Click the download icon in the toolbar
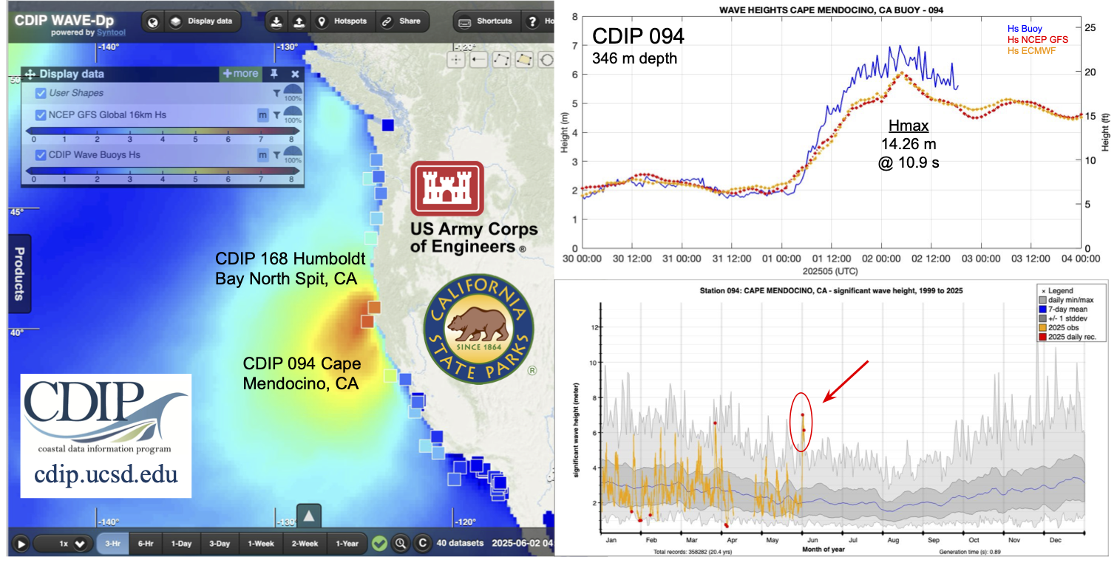The height and width of the screenshot is (588, 1117). coord(276,21)
